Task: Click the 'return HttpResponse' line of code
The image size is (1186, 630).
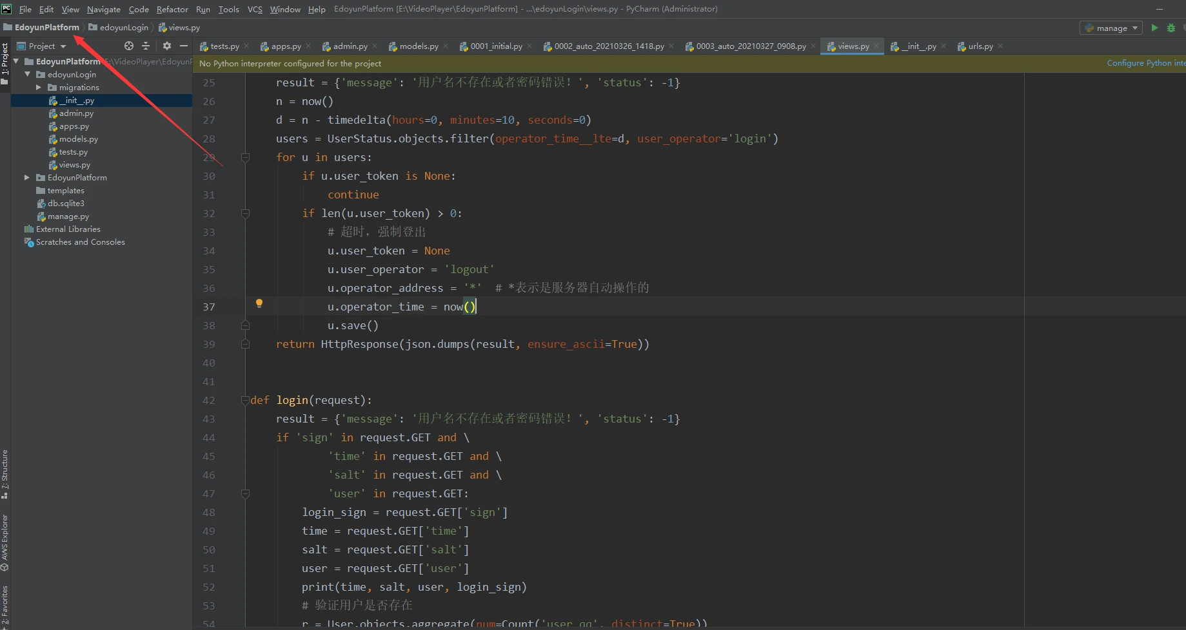Action: click(462, 344)
